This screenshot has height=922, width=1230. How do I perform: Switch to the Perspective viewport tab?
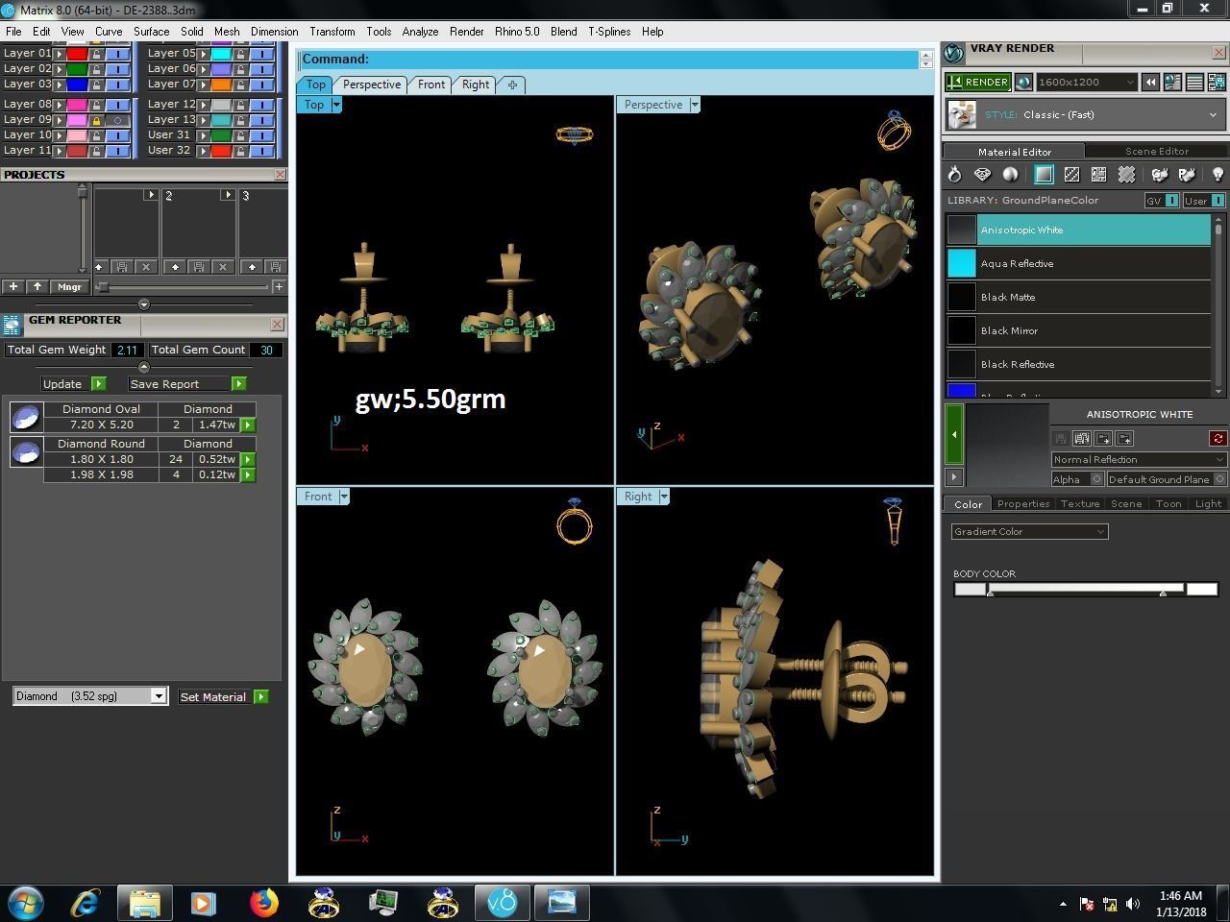(372, 85)
